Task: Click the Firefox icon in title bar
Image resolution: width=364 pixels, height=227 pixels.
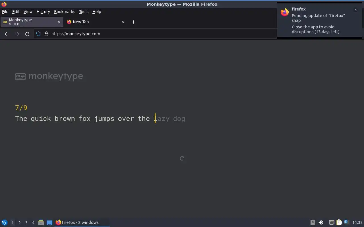Action: tap(4, 4)
